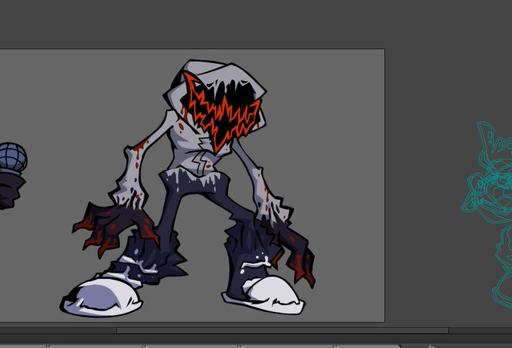512x348 pixels.
Task: Select the teal outline sketch on pasteboard
Action: click(x=487, y=215)
